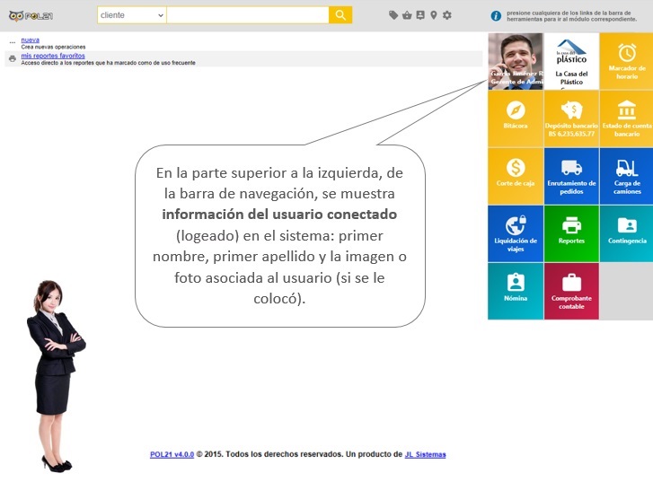Open the shopping basket toolbar icon

[407, 15]
